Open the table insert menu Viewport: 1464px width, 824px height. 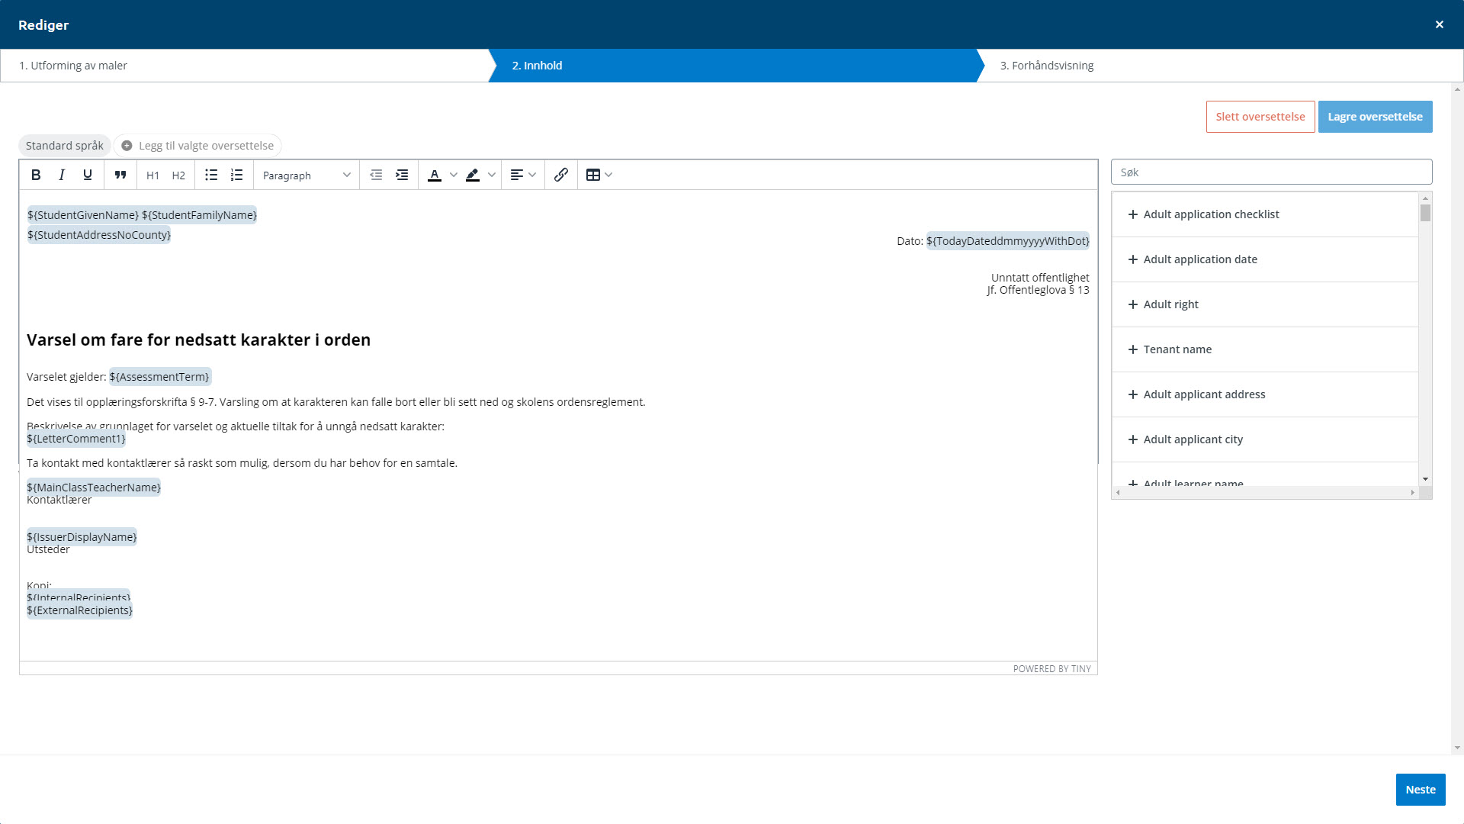coord(599,175)
